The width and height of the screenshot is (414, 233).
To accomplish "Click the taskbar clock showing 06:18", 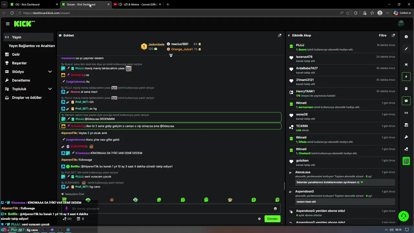I will pos(398,230).
